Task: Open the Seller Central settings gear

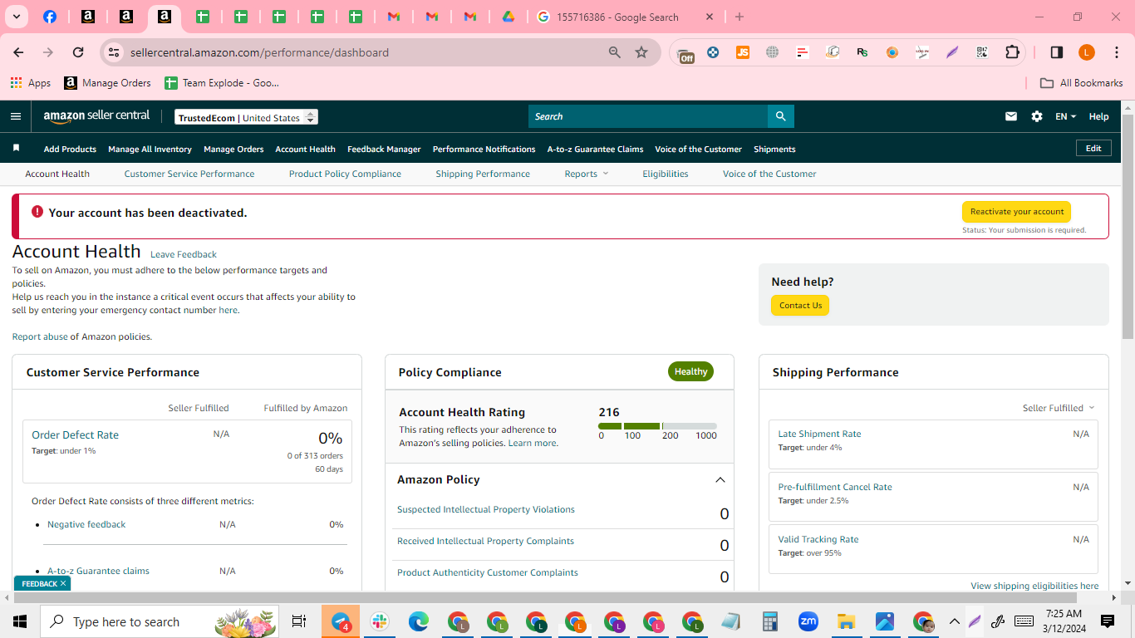Action: point(1037,116)
